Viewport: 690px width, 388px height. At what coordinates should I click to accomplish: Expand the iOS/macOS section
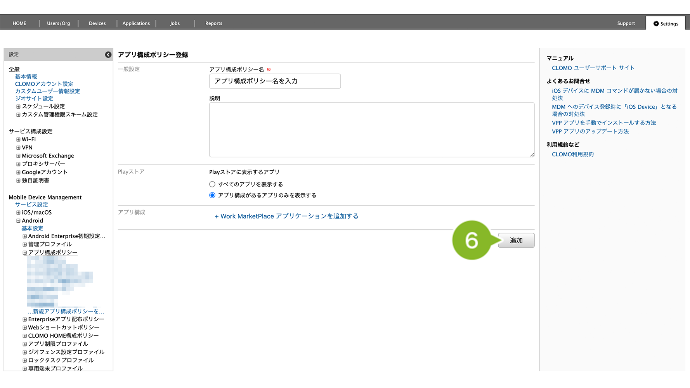(18, 213)
